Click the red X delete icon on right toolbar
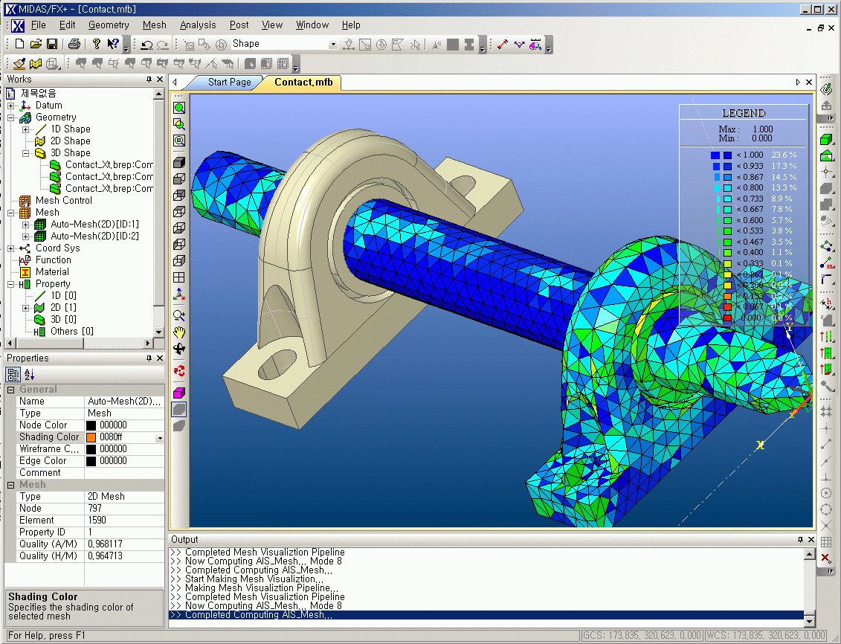 pyautogui.click(x=827, y=558)
